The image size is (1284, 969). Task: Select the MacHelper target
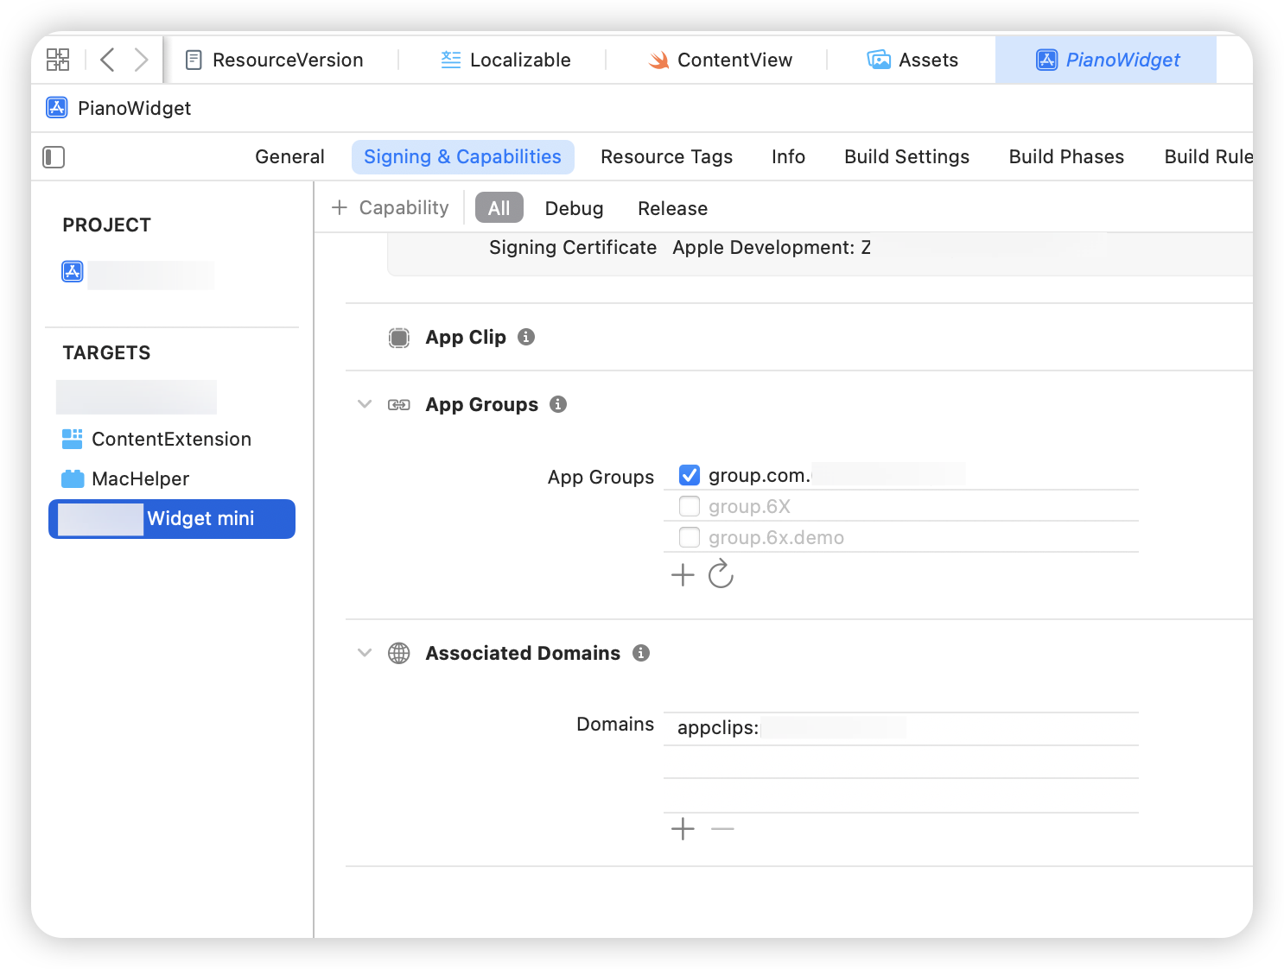point(140,478)
